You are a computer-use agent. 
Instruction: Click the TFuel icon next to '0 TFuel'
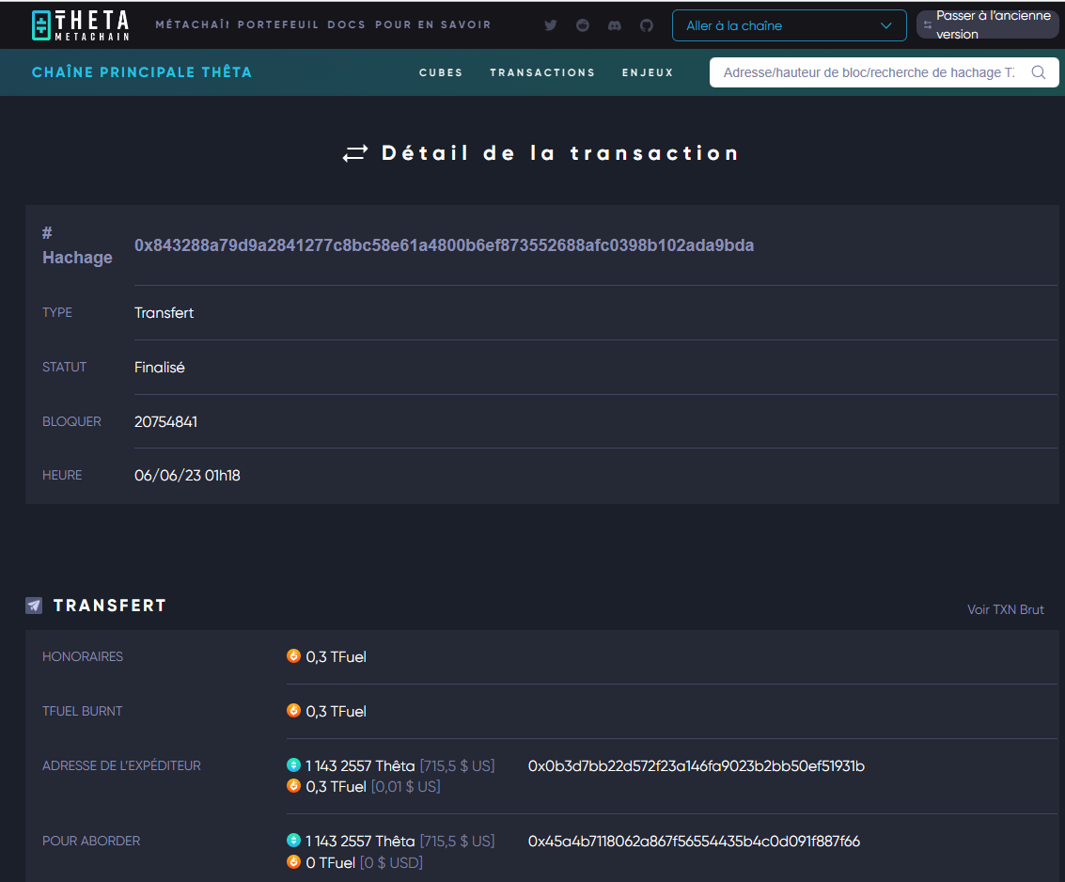(293, 861)
